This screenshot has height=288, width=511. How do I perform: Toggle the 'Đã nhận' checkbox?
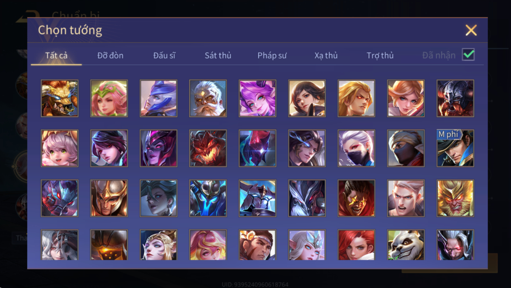pos(468,55)
